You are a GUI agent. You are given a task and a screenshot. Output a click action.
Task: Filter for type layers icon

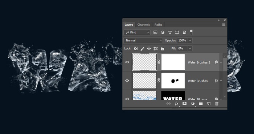coord(170,33)
